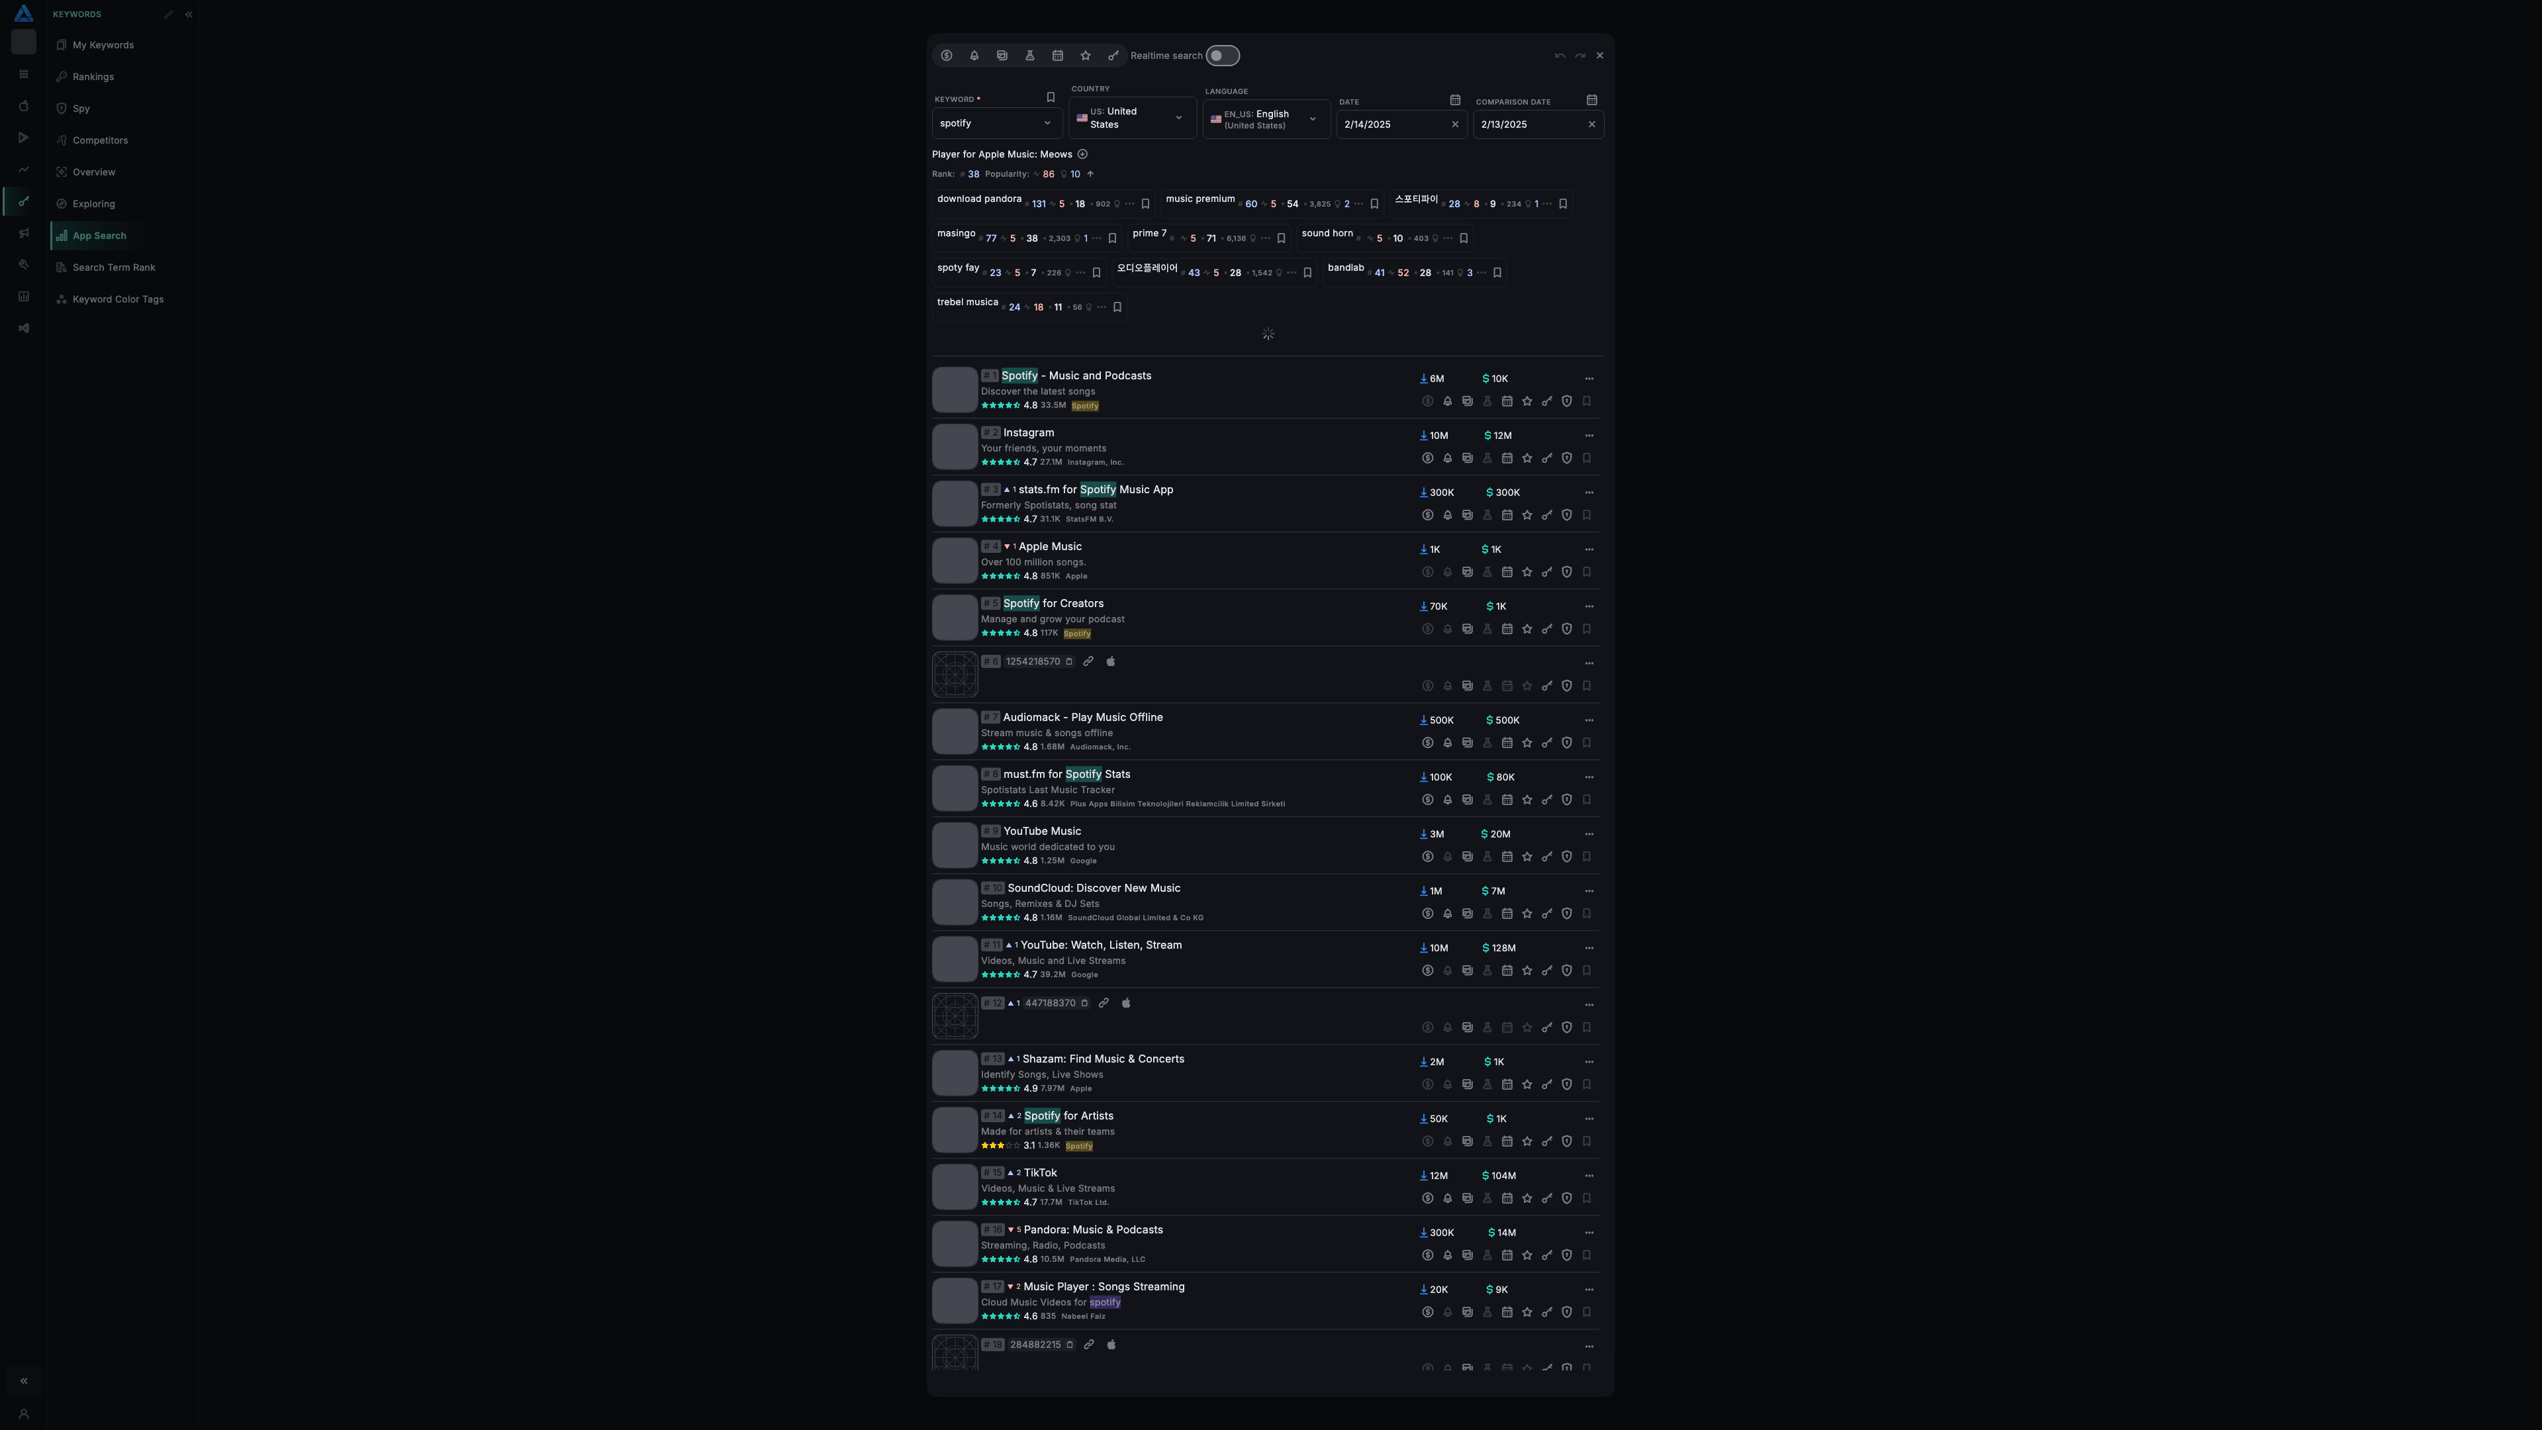This screenshot has height=1430, width=2542.
Task: Toggle the bookmark on the download pandora keyword
Action: [x=1146, y=205]
